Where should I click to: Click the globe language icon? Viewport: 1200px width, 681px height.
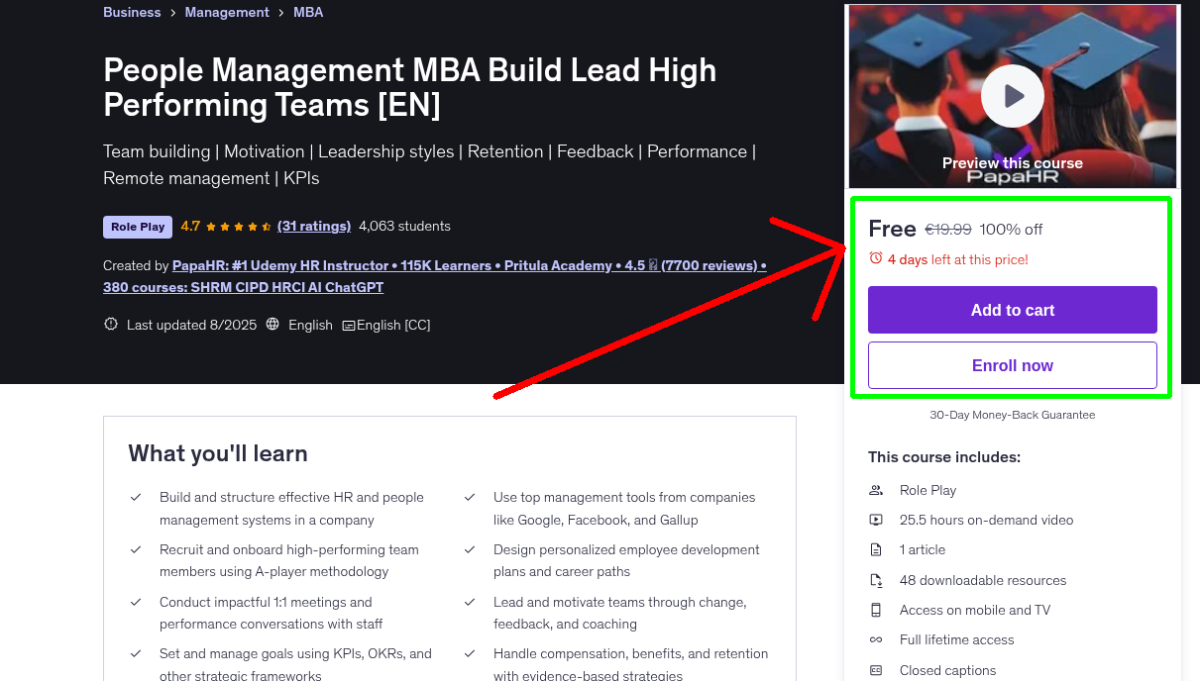[x=273, y=325]
